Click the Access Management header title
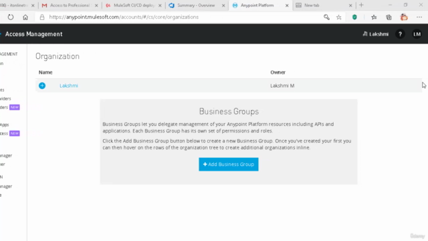 [34, 34]
